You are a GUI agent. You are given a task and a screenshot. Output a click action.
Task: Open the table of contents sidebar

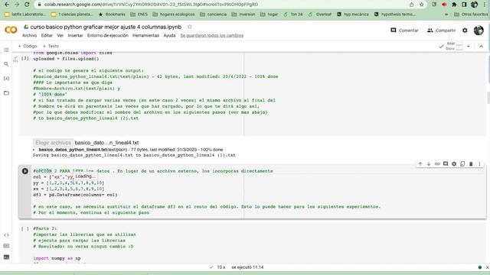6,50
